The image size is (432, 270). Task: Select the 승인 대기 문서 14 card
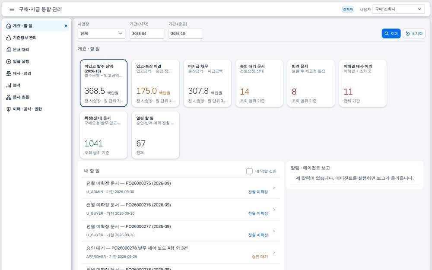click(x=259, y=83)
